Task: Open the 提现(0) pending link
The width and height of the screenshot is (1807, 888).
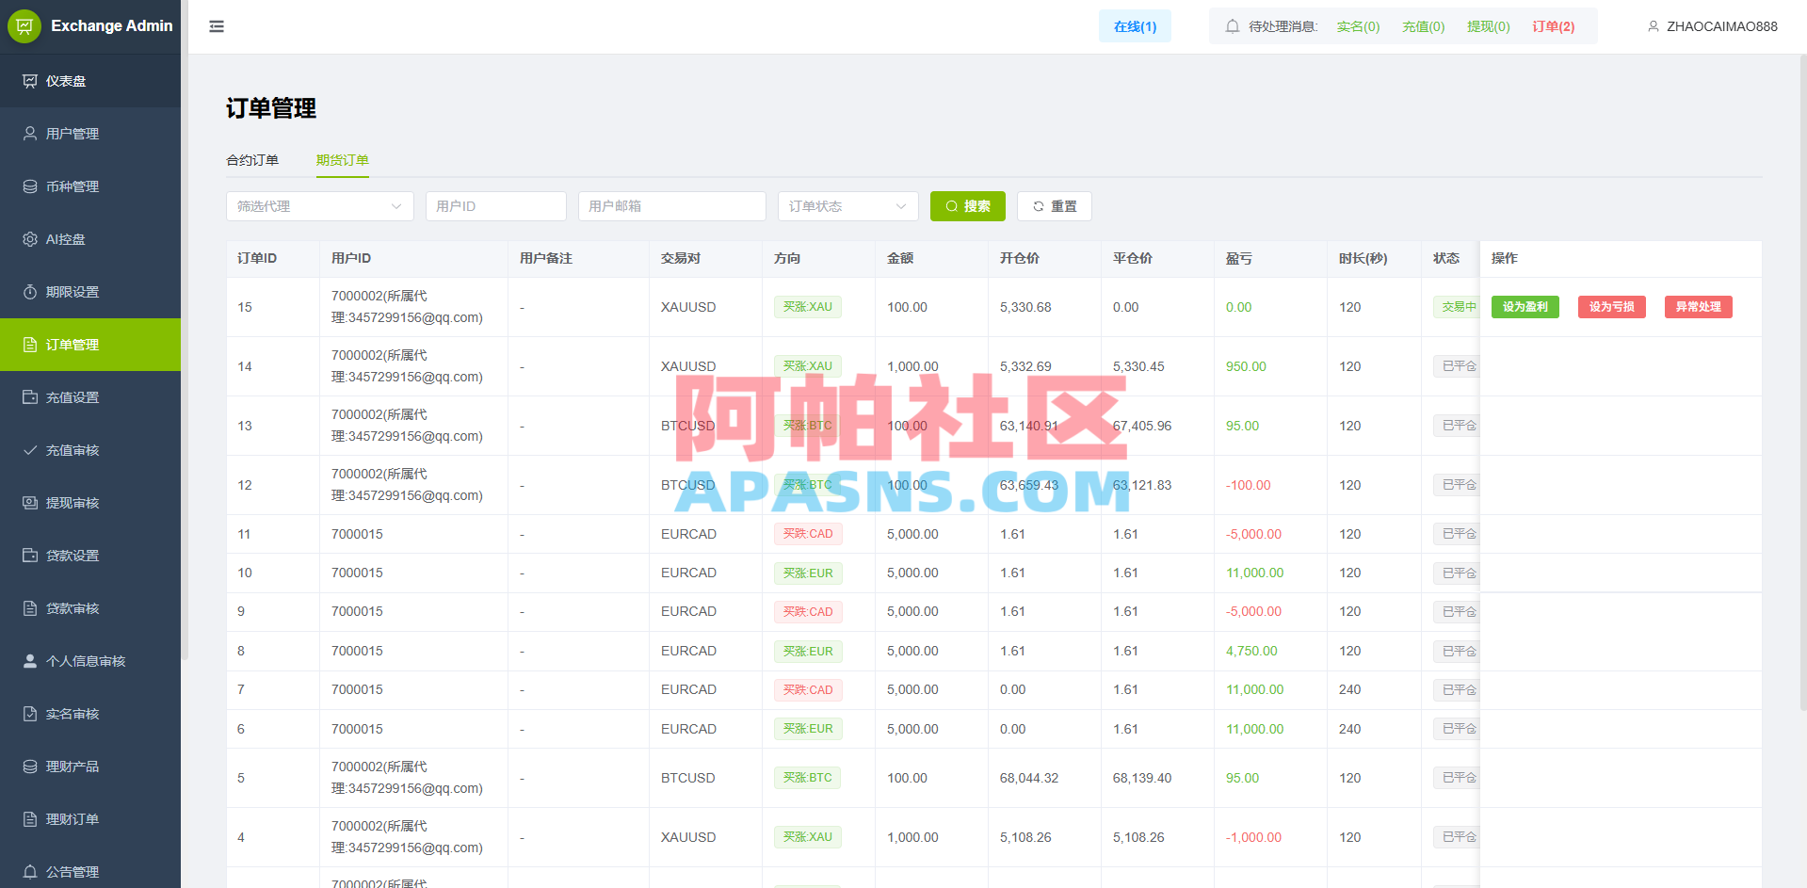Action: tap(1488, 26)
